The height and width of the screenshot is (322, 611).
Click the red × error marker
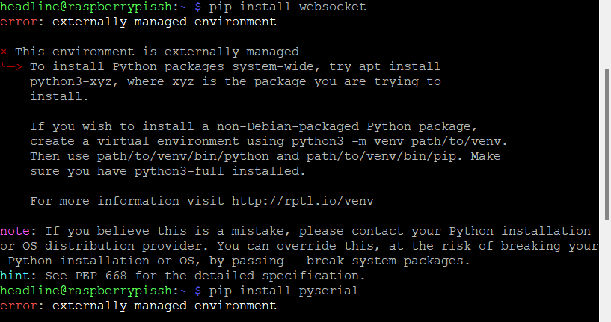(4, 52)
